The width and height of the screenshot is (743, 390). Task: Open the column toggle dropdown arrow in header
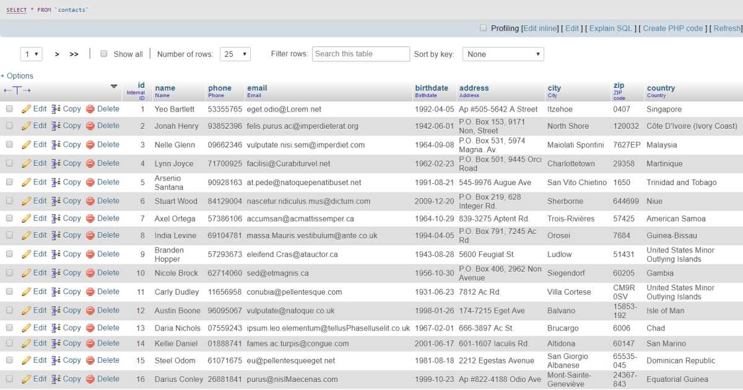pos(114,87)
